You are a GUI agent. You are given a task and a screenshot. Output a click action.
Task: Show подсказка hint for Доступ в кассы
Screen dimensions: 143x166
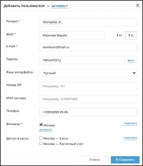click(x=130, y=138)
